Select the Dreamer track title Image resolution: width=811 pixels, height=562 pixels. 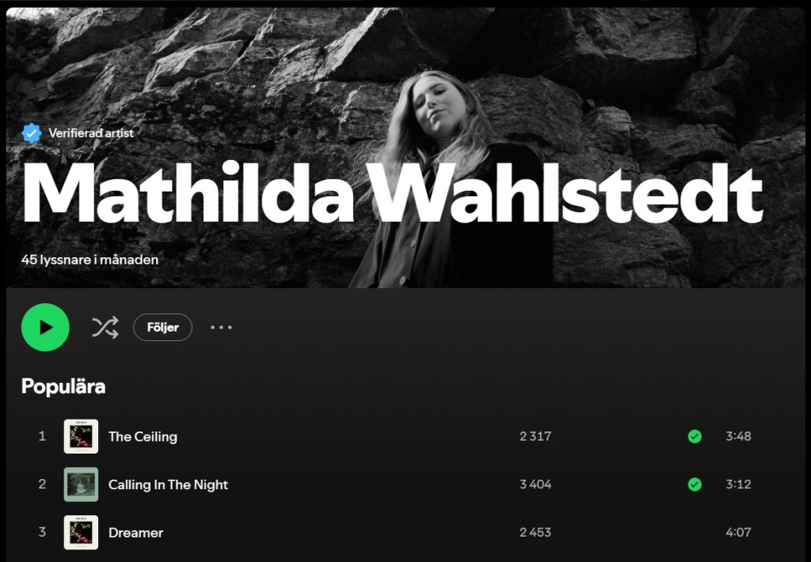pos(136,533)
